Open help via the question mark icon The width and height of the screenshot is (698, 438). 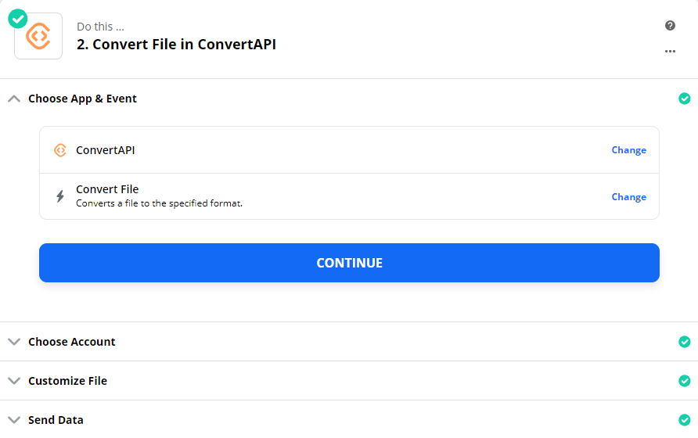pos(670,25)
